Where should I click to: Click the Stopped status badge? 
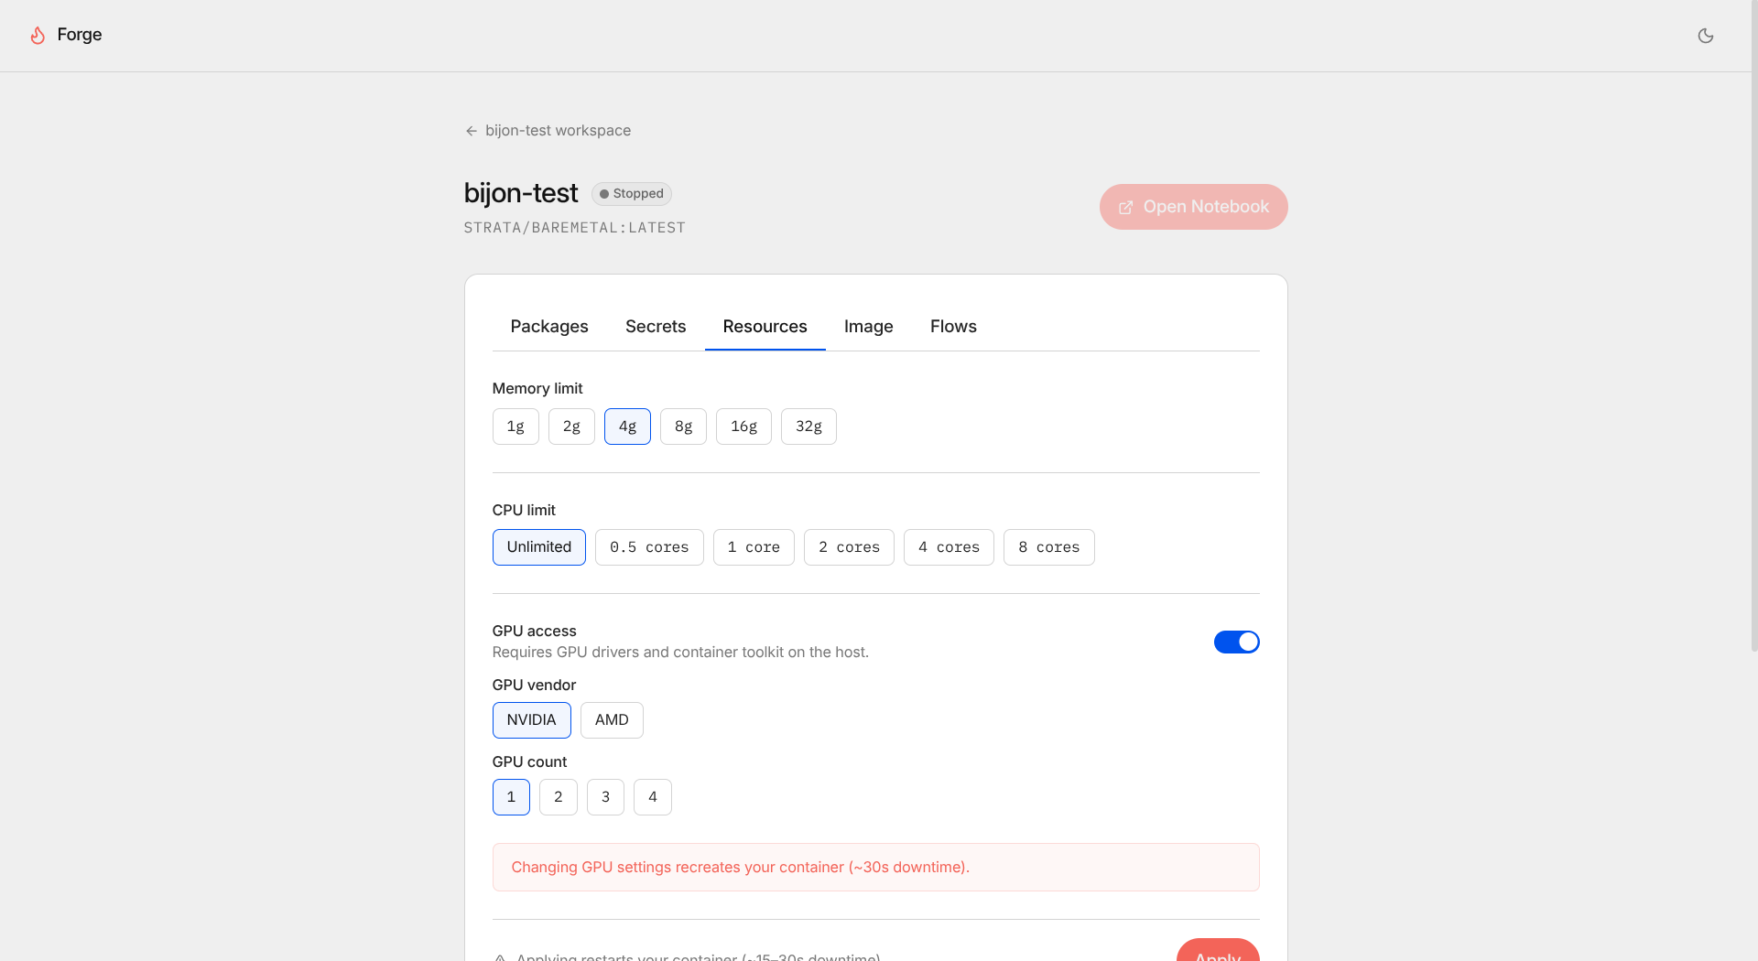[x=632, y=194]
